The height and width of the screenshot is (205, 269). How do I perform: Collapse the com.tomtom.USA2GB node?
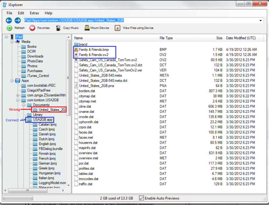pyautogui.click(x=18, y=100)
